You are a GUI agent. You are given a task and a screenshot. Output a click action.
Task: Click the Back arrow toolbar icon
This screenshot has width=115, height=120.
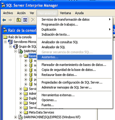tap(4, 20)
